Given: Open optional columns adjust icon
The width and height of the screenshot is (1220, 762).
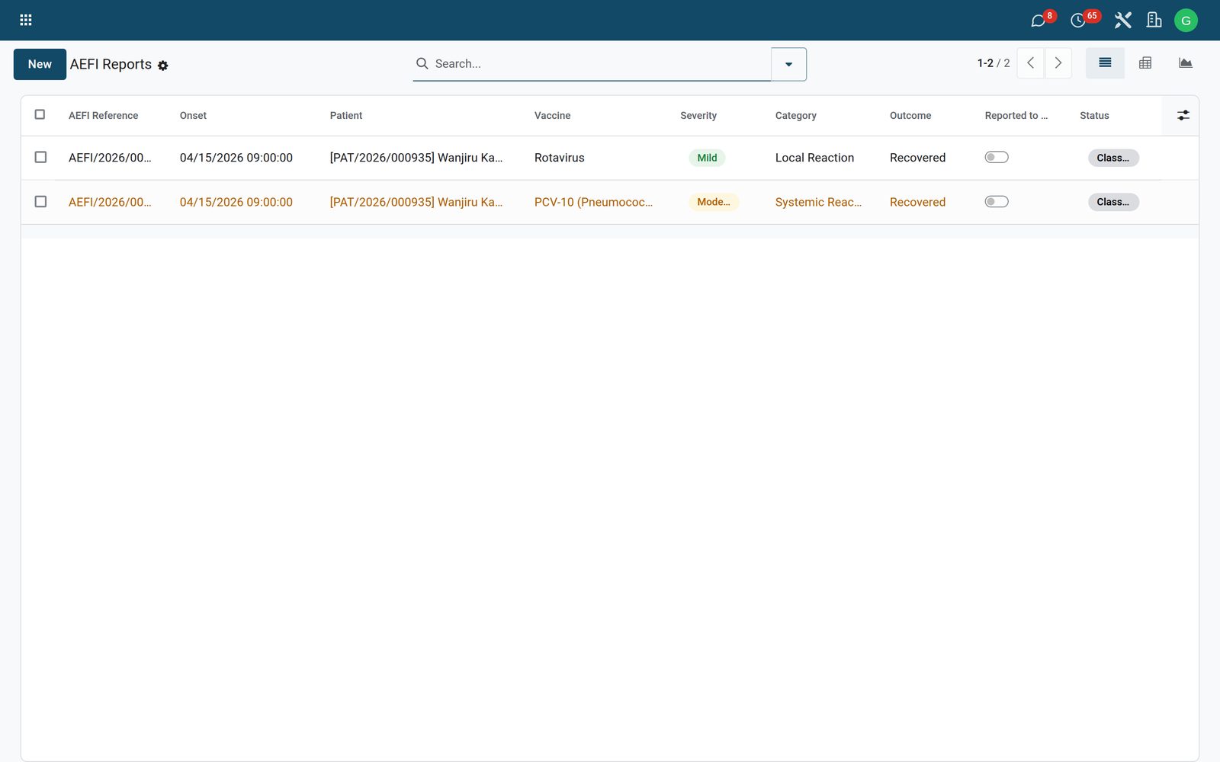Looking at the screenshot, I should click(x=1183, y=115).
